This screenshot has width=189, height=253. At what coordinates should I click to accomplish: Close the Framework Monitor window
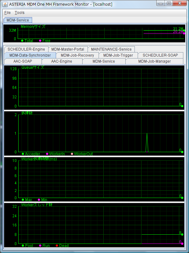tap(180, 3)
